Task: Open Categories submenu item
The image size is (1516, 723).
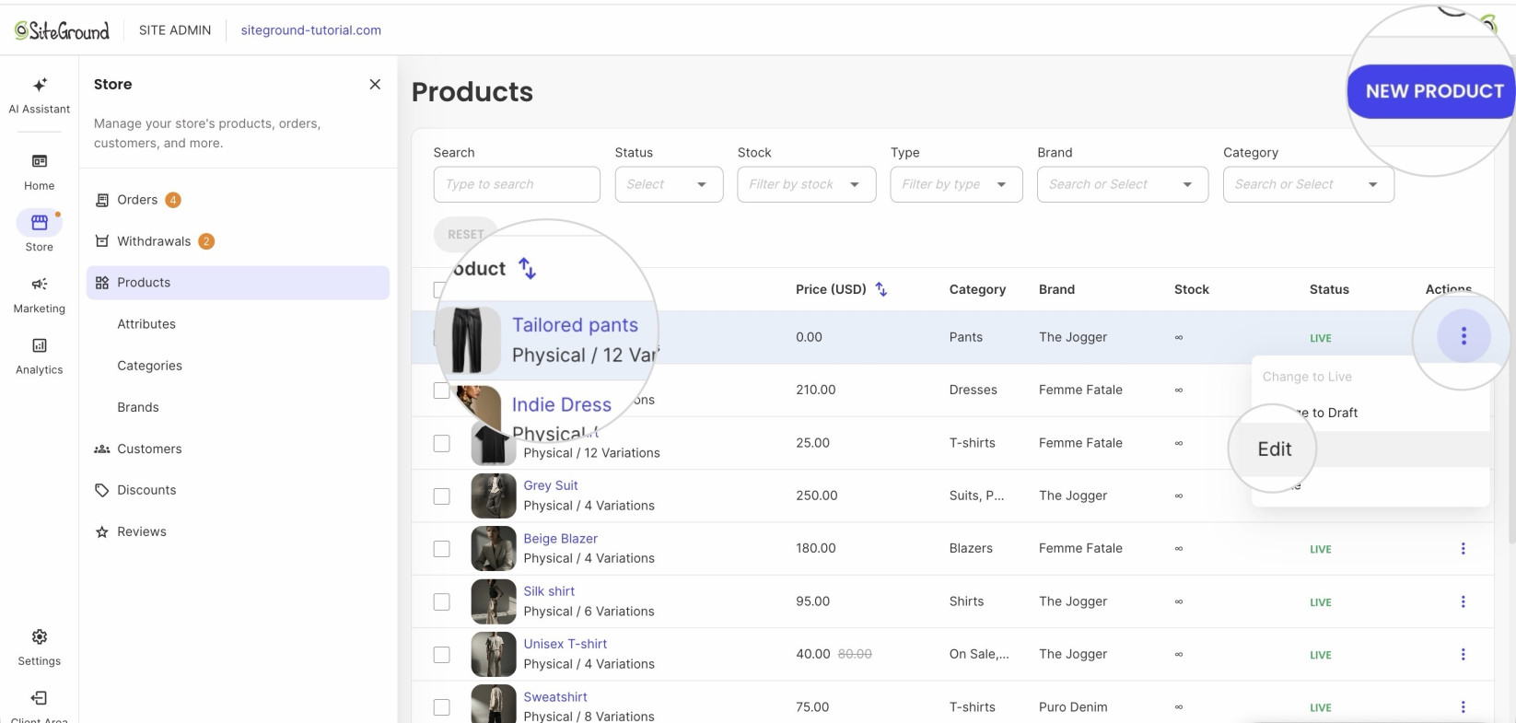Action: pos(149,366)
